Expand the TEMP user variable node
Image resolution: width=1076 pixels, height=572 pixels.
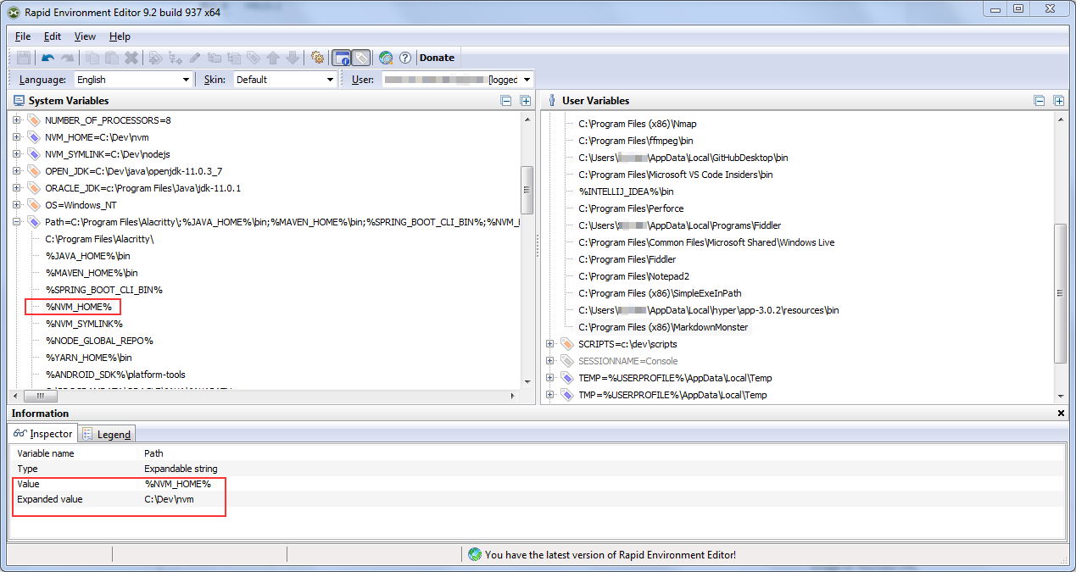point(550,378)
